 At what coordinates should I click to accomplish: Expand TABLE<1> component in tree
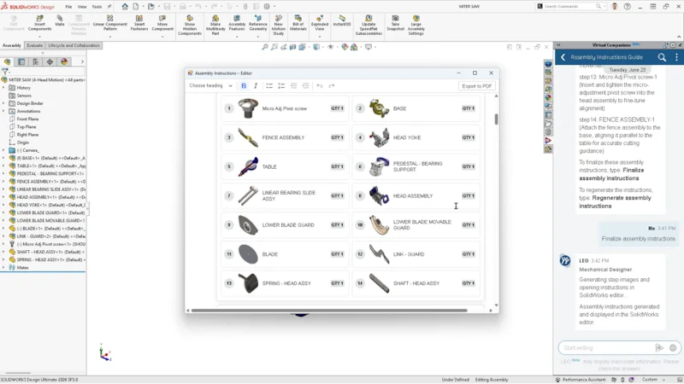3,166
